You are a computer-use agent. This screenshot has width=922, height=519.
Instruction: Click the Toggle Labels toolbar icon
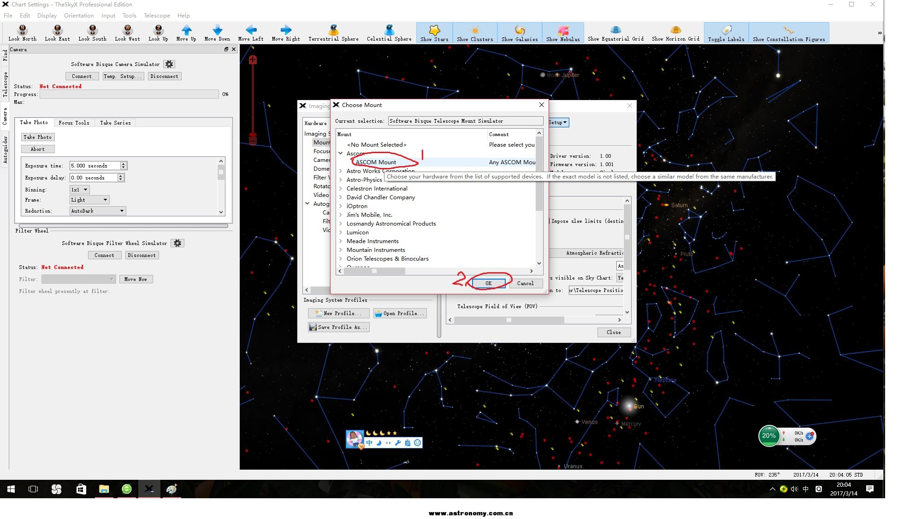(x=727, y=33)
